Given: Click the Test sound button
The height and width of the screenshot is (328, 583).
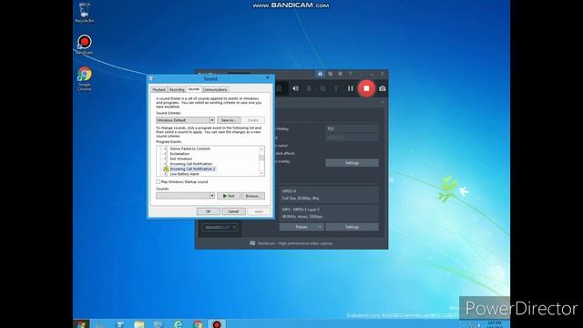Looking at the screenshot, I should click(229, 196).
